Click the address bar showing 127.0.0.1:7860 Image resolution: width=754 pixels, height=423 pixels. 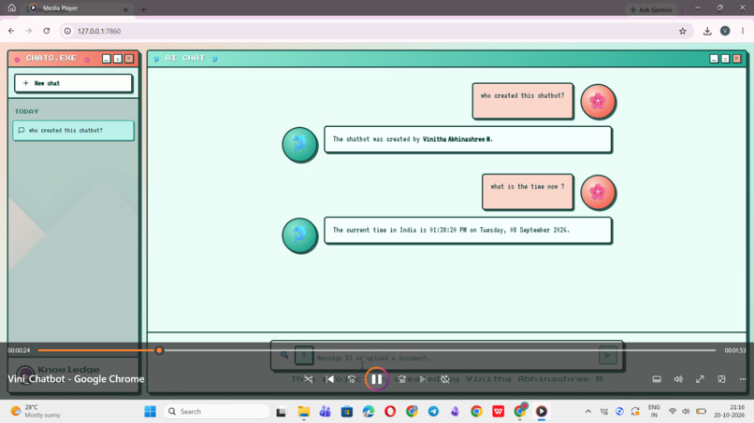[x=375, y=31]
